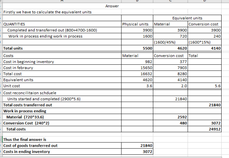Select 'Completed and transferred out (800+4700-1600)' cell
The height and width of the screenshot is (158, 229).
62,30
